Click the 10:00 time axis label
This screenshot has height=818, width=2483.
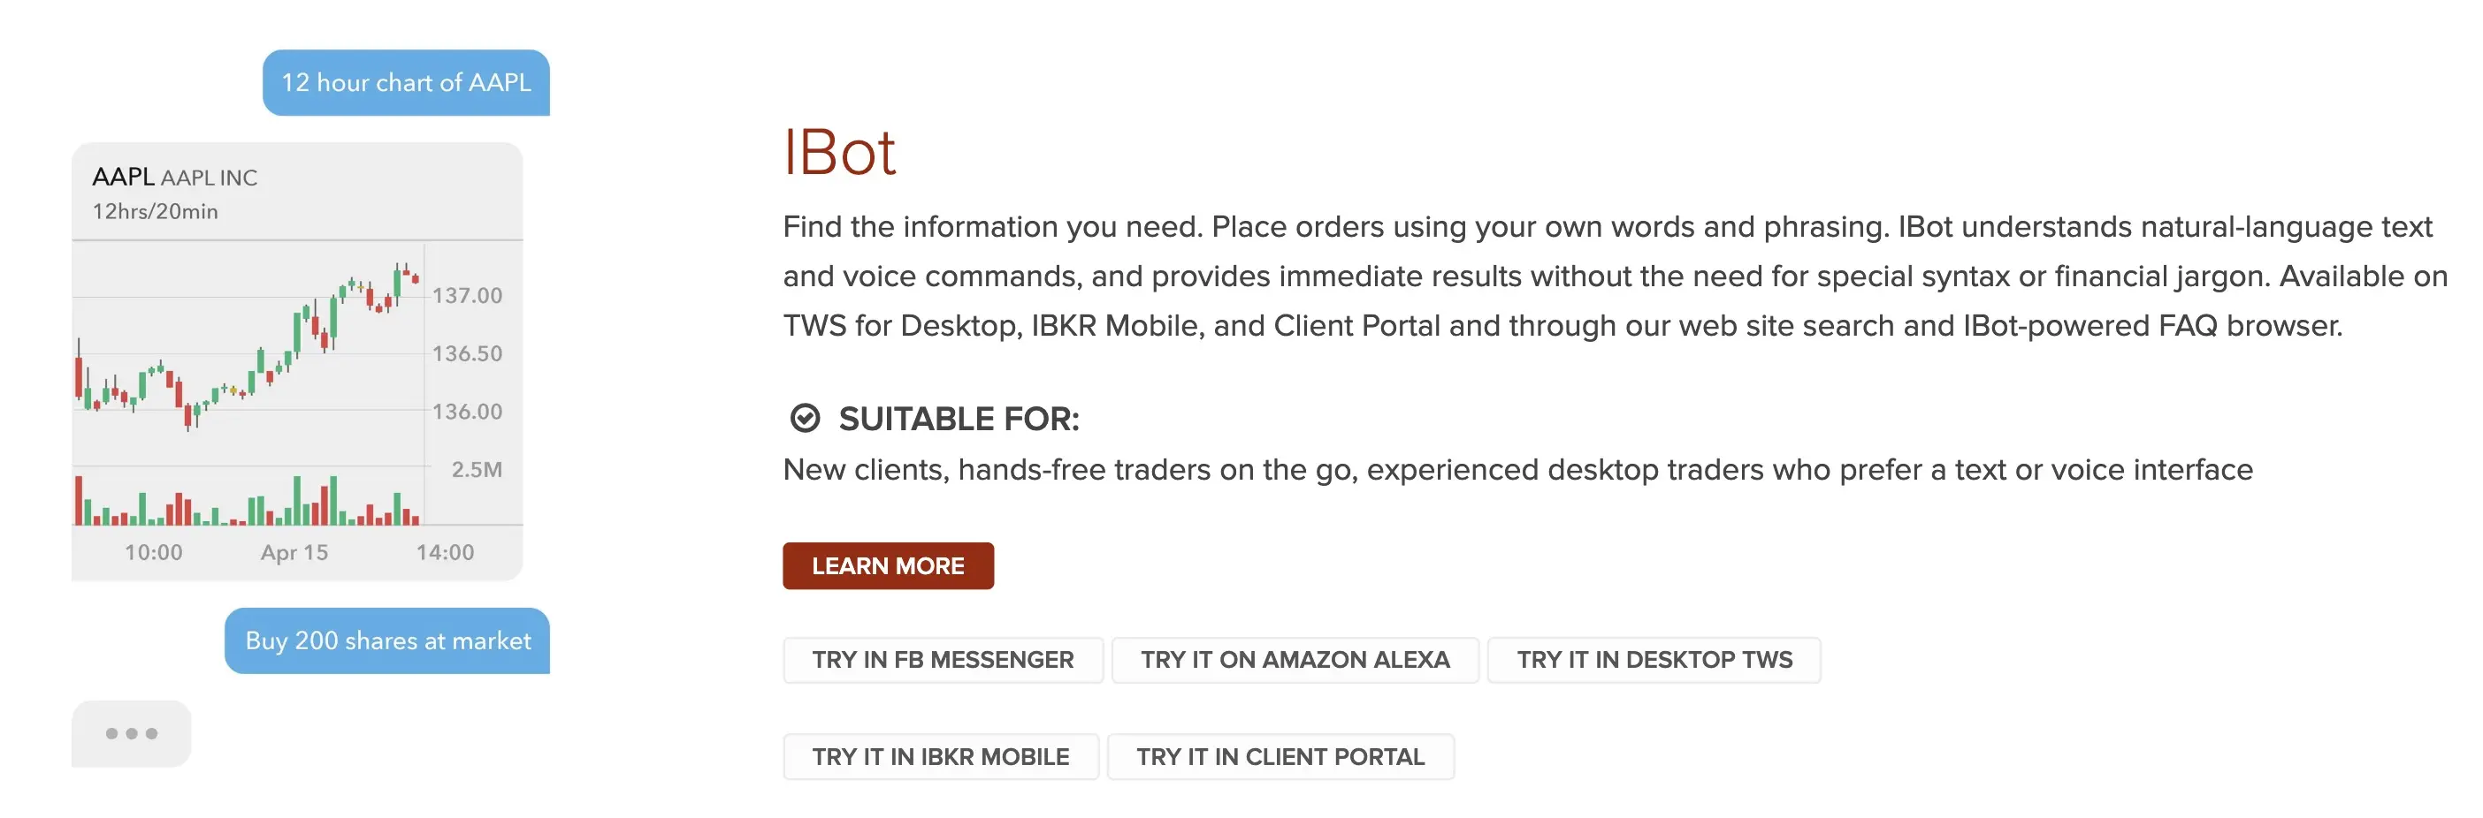coord(153,552)
